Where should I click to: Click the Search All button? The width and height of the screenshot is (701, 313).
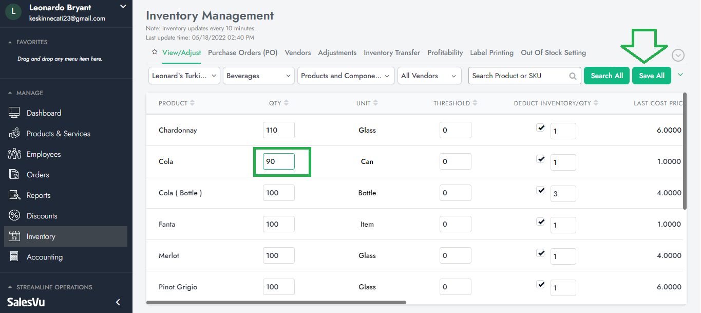click(x=607, y=76)
